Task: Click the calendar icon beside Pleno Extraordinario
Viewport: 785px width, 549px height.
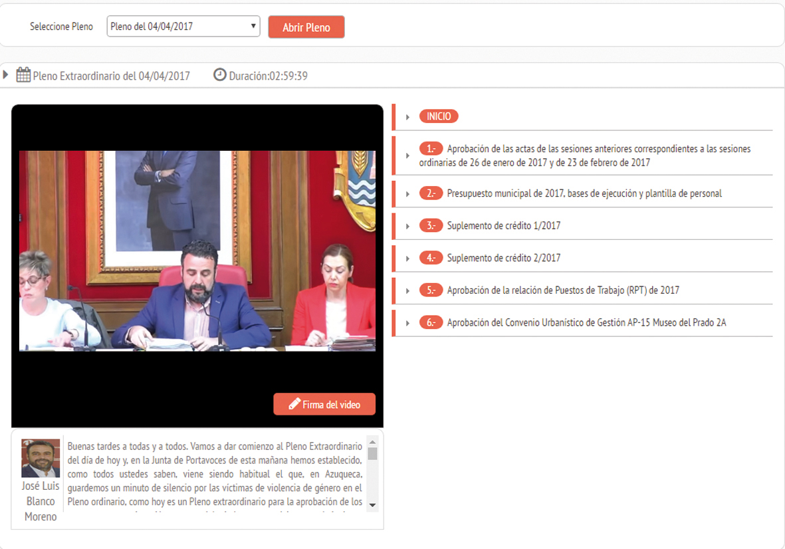Action: (23, 75)
